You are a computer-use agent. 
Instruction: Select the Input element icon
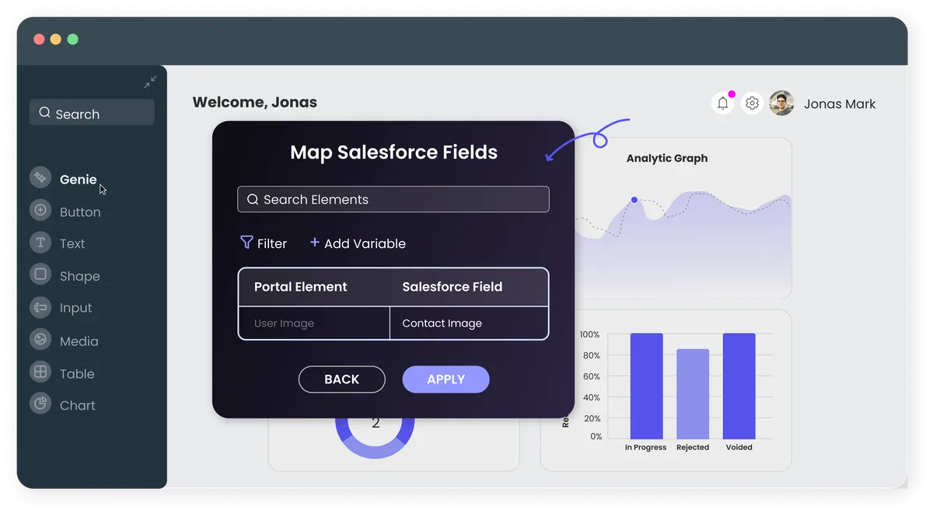[40, 306]
